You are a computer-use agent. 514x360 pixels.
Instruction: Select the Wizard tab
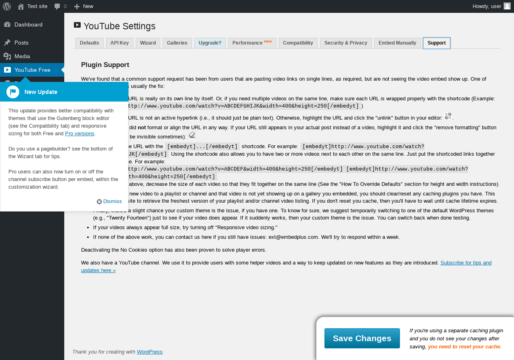(x=148, y=43)
